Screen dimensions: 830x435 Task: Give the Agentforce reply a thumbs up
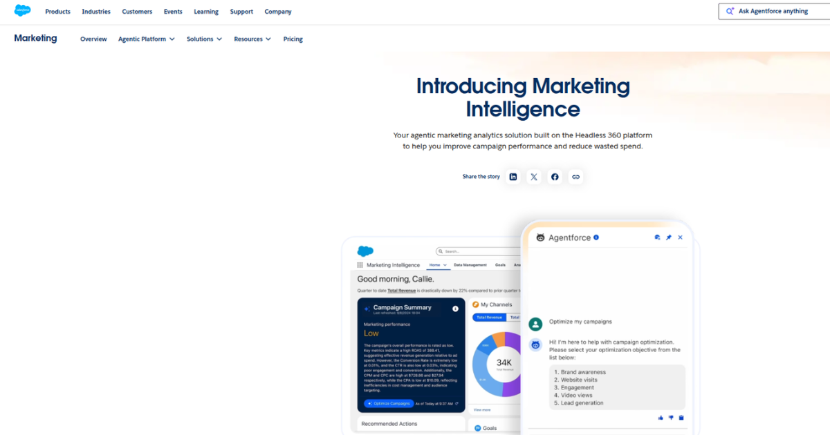pos(661,418)
